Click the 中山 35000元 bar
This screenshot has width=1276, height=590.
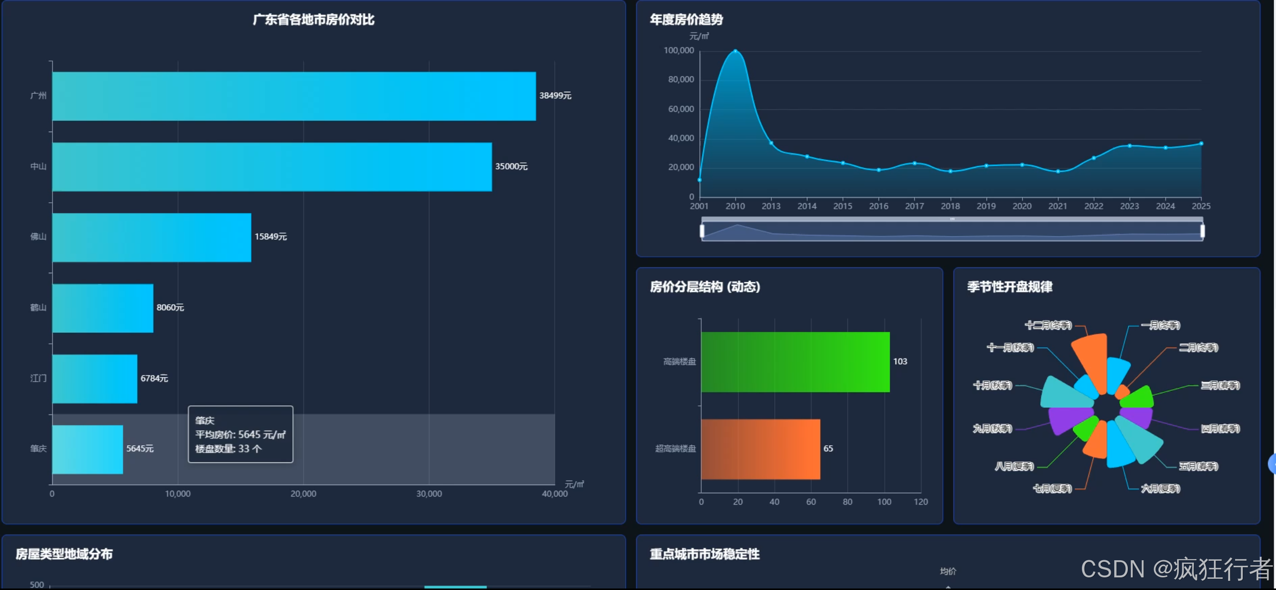coord(272,167)
